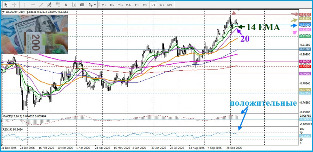Draw a vertical line tool
313x152 pixels.
coord(25,5)
